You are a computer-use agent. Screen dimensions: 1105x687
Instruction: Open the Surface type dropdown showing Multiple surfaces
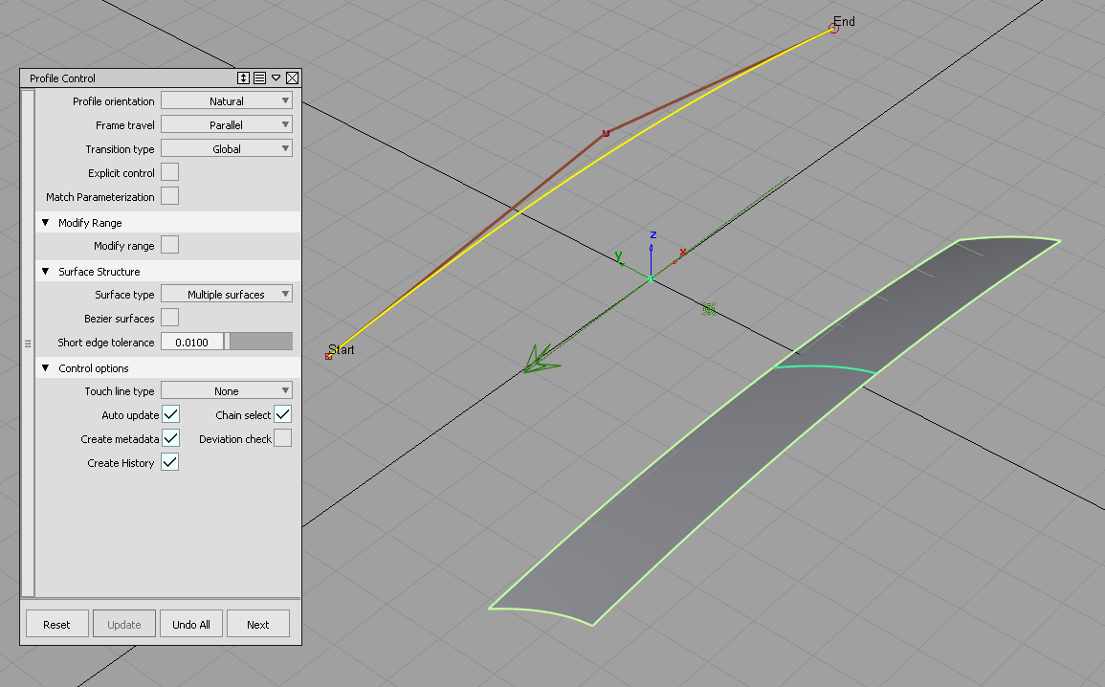pyautogui.click(x=226, y=294)
